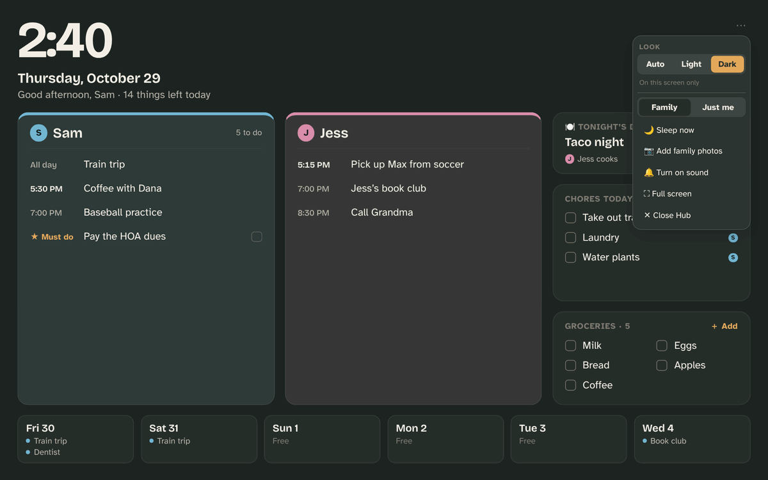Click the J badge beside Jess cooks
The image size is (768, 480).
[x=570, y=159]
